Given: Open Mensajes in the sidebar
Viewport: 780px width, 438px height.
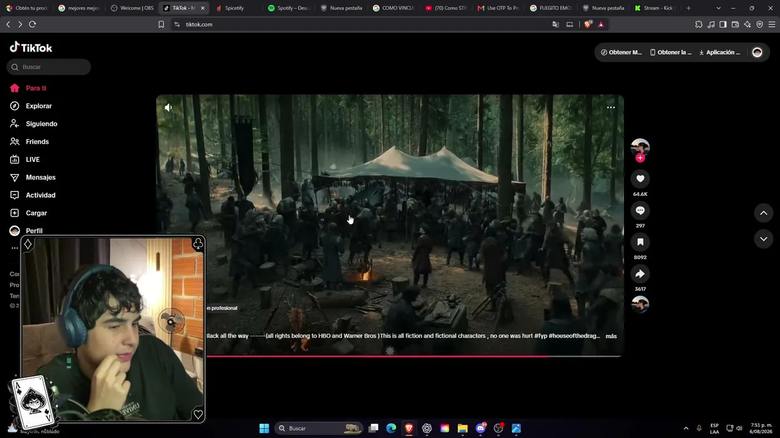Looking at the screenshot, I should 33,177.
